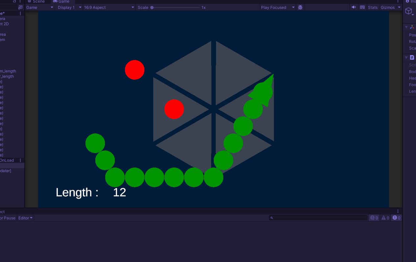Toggle console warning message filter
Screen dimensions: 416x262
pos(385,218)
